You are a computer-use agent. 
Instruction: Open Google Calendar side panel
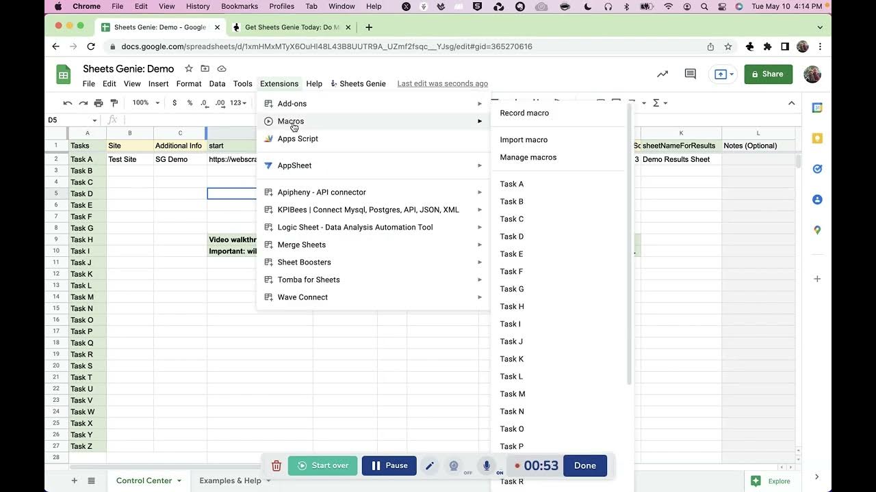pyautogui.click(x=817, y=108)
